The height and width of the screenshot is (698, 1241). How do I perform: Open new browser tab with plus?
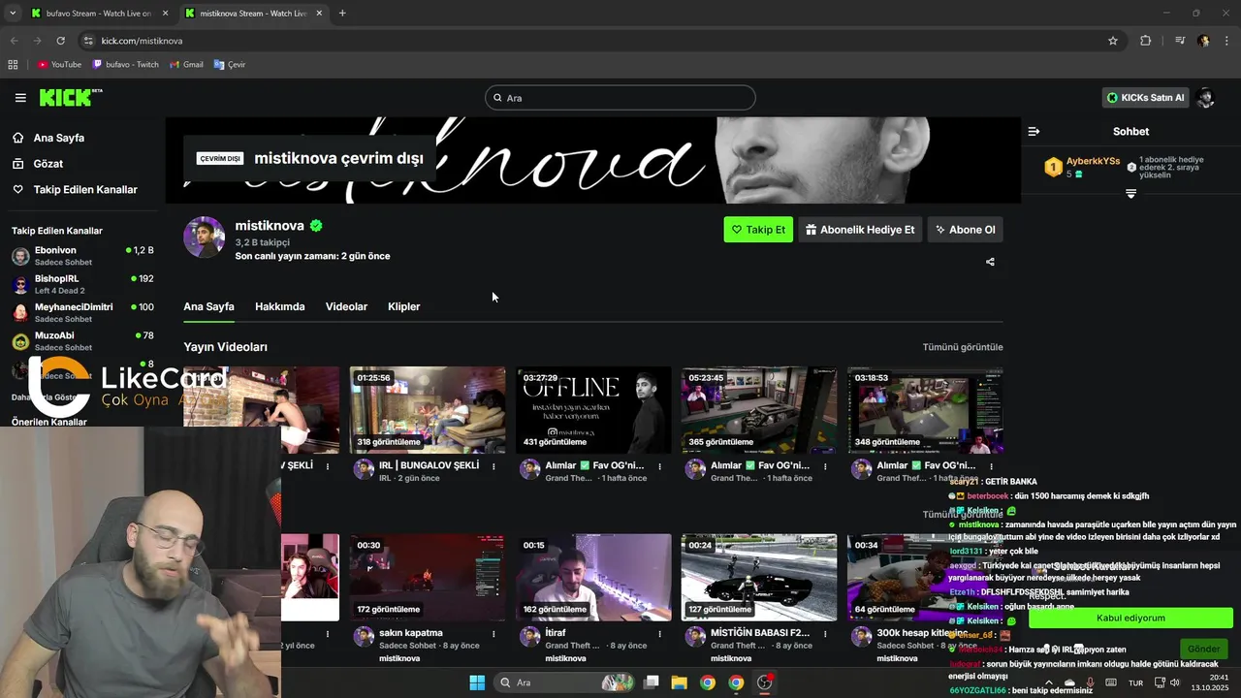coord(342,13)
